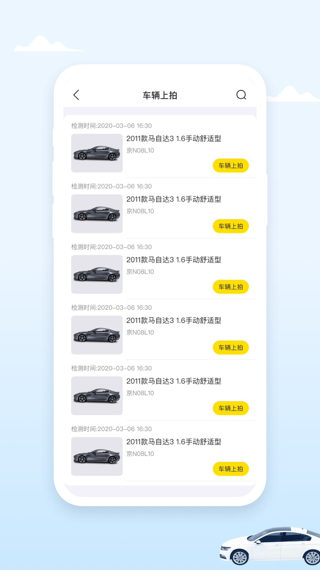Tap detection time of fifth listing

[111, 368]
